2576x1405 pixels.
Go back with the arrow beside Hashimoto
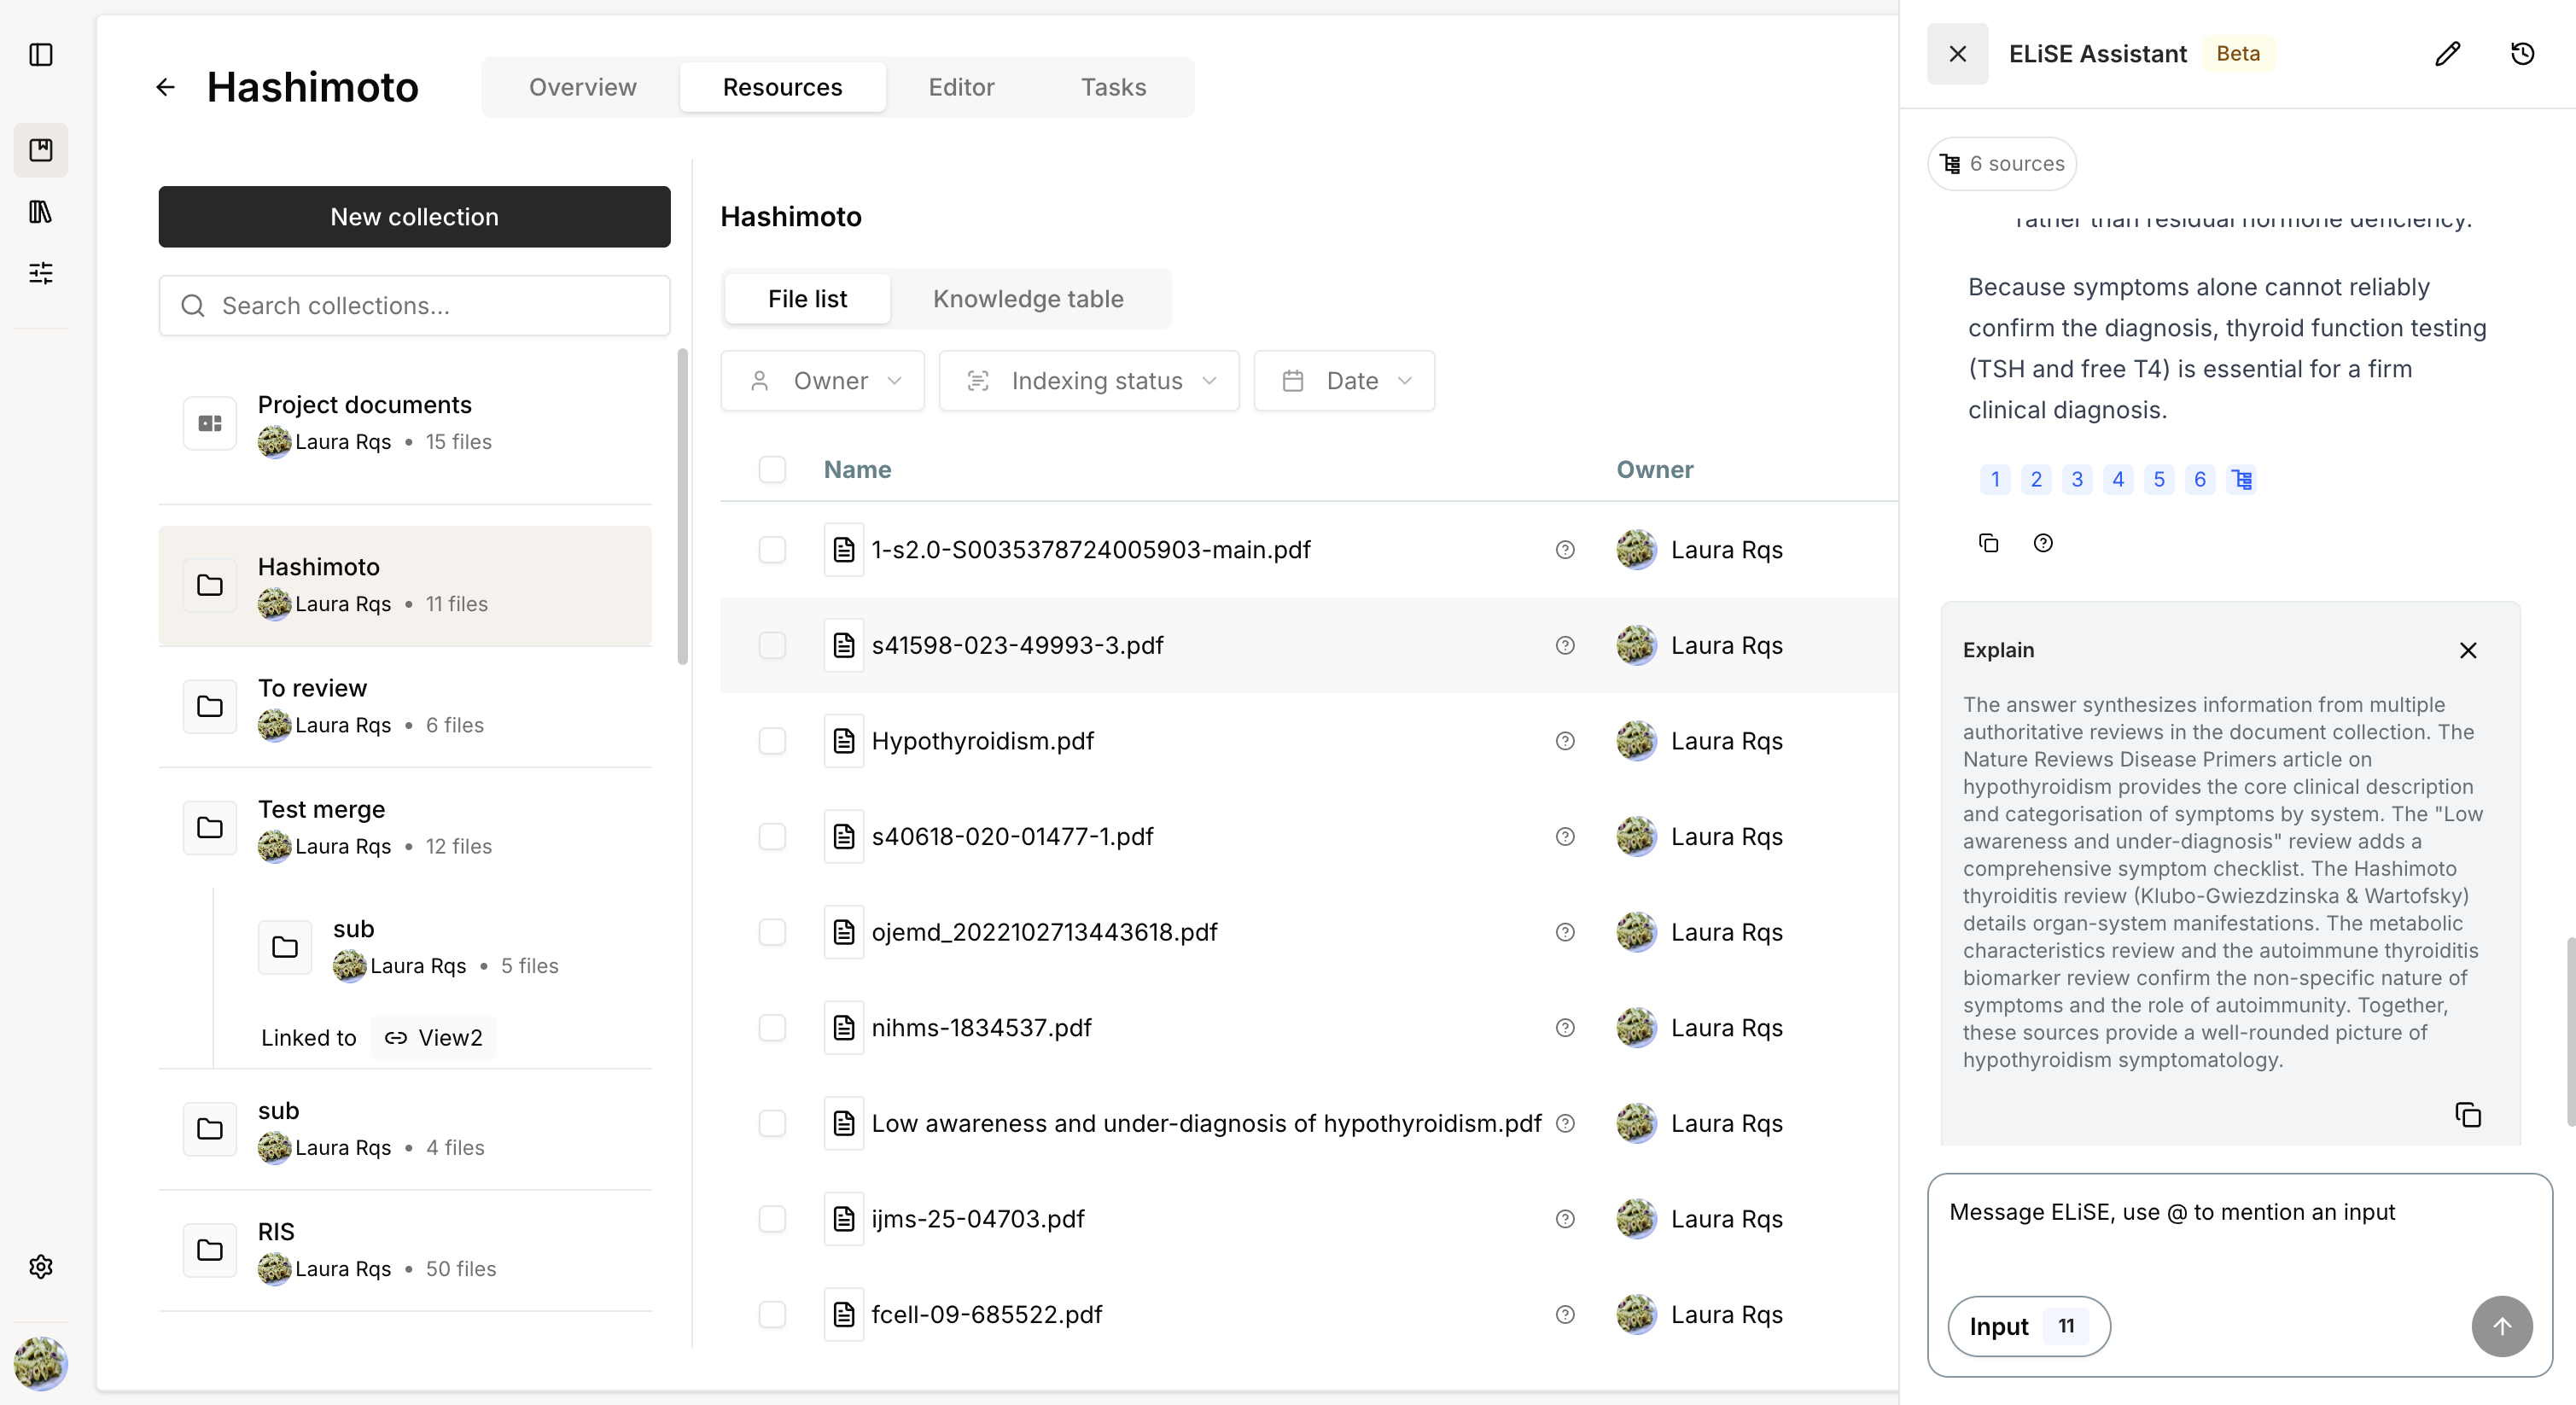pos(166,87)
